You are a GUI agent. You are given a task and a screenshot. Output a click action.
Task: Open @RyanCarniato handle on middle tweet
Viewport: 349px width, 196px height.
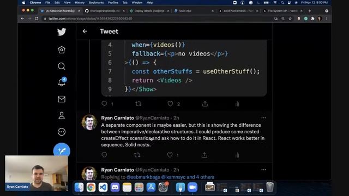click(152, 118)
